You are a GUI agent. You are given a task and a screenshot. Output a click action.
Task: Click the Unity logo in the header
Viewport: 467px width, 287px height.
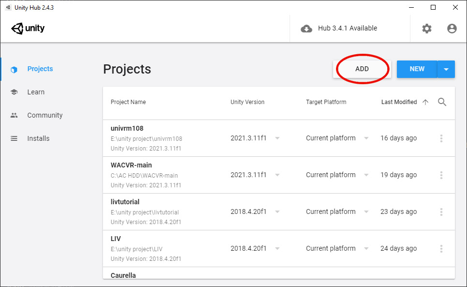point(28,28)
